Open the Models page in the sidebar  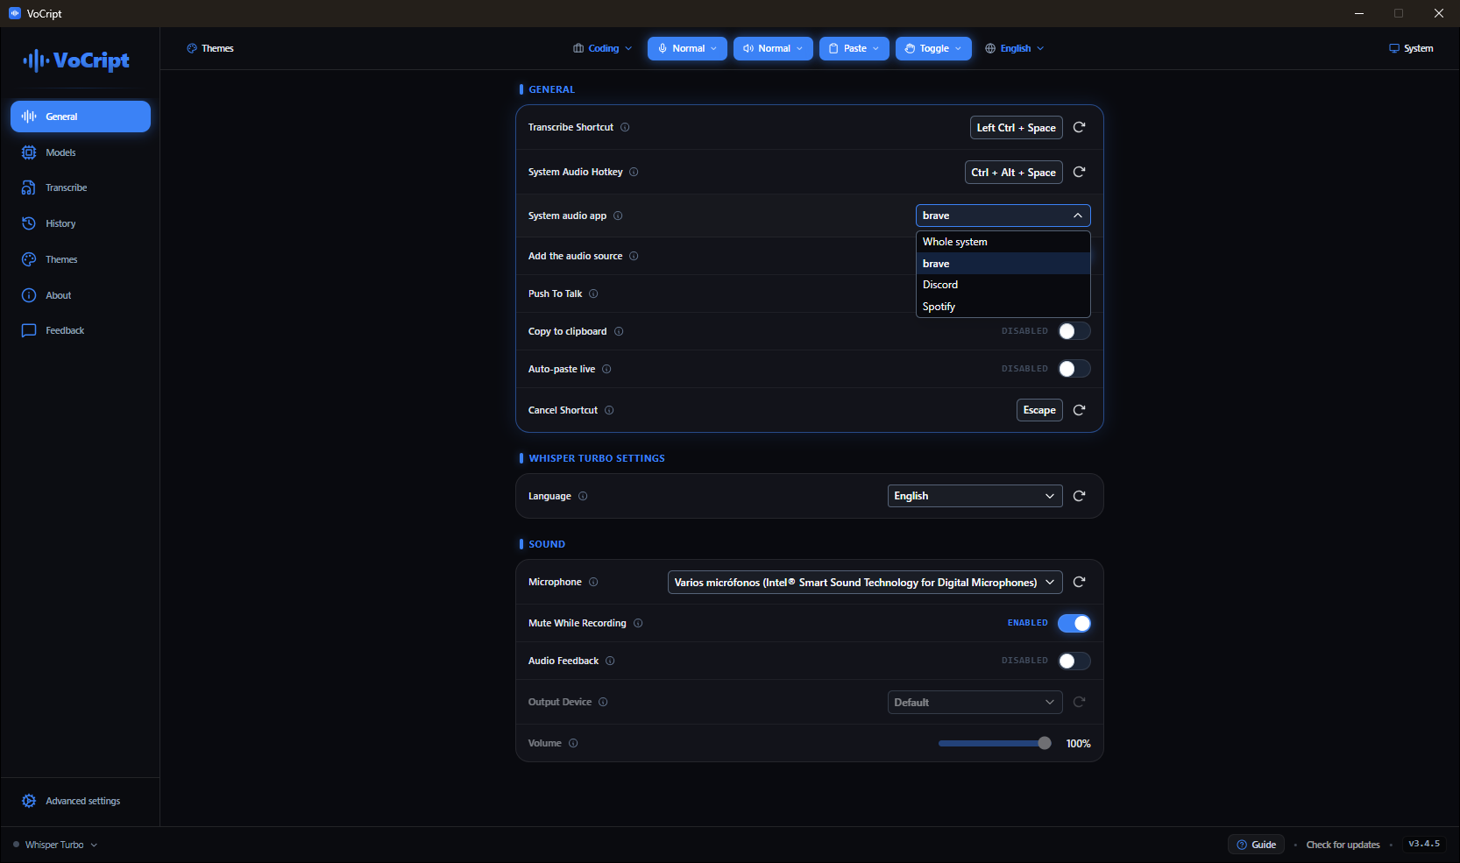coord(81,152)
